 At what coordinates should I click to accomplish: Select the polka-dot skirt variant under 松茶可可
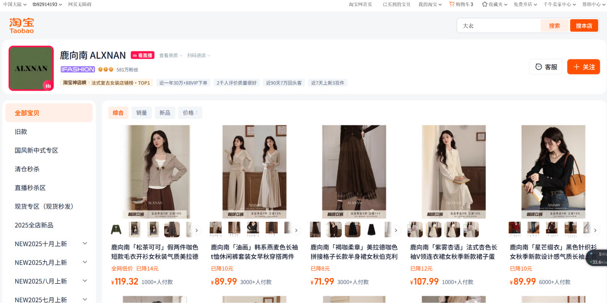172,230
